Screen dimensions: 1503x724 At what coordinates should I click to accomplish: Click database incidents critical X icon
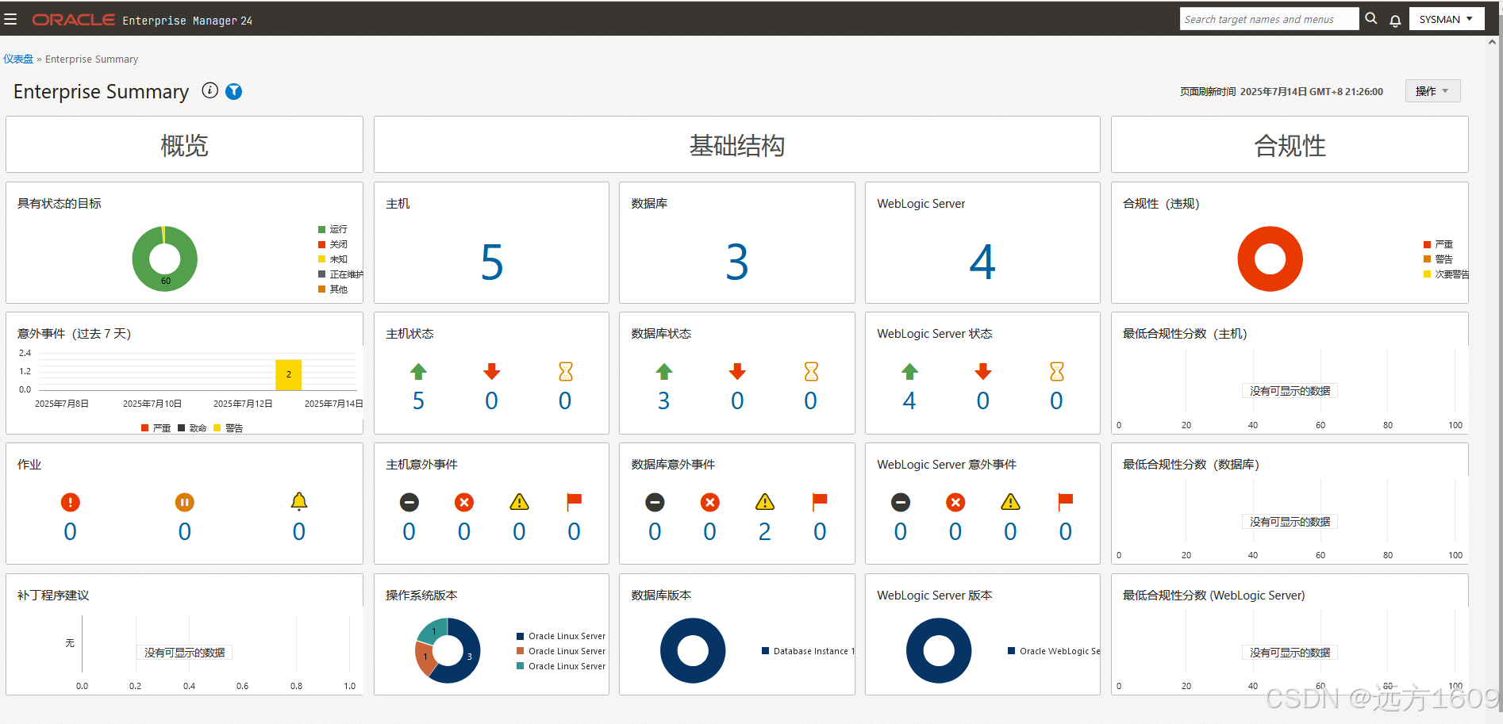click(x=710, y=502)
